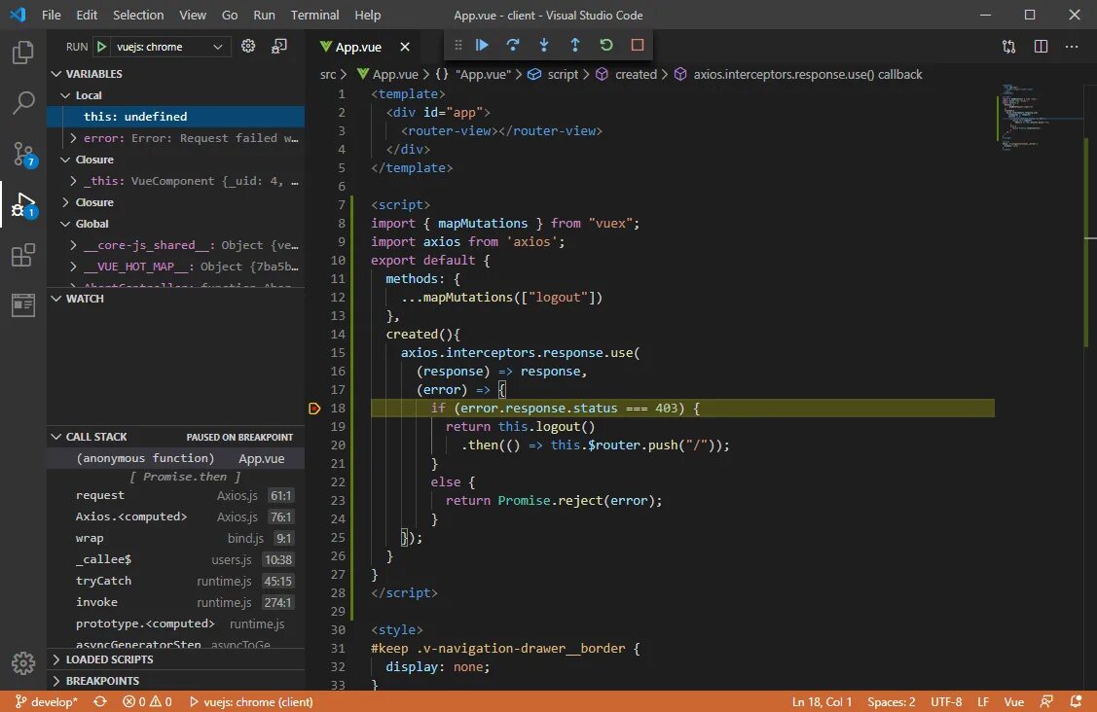1097x712 pixels.
Task: Restart the debug session
Action: [x=605, y=45]
